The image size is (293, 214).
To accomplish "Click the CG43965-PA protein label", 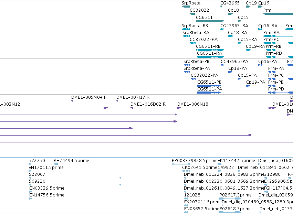I will 234,62.
